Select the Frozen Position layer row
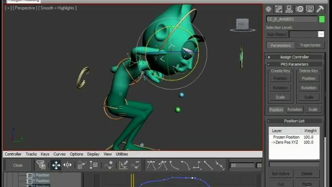This screenshot has width=332, height=187. point(294,137)
